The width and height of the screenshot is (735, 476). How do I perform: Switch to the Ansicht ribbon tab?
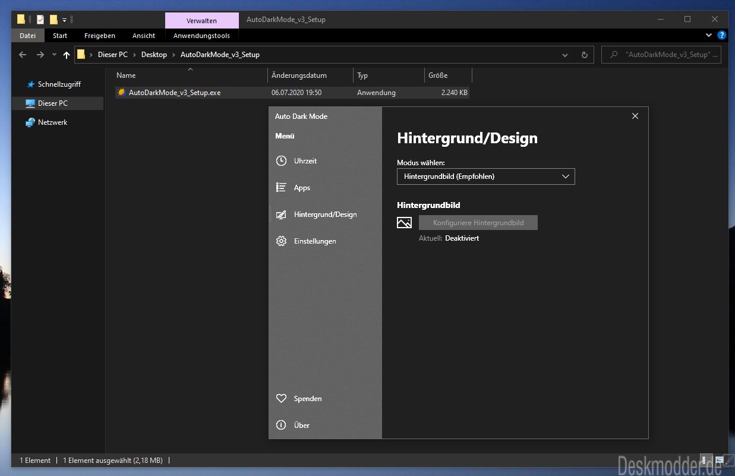point(144,36)
